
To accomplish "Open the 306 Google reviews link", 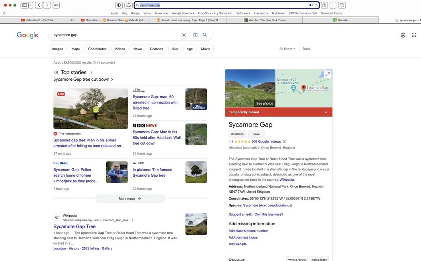I will (x=266, y=141).
